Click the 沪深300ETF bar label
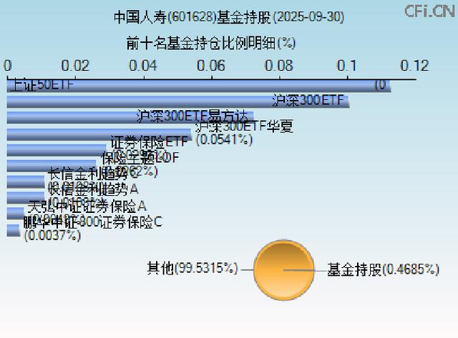Viewport: 458px width, 338px height. pyautogui.click(x=308, y=100)
